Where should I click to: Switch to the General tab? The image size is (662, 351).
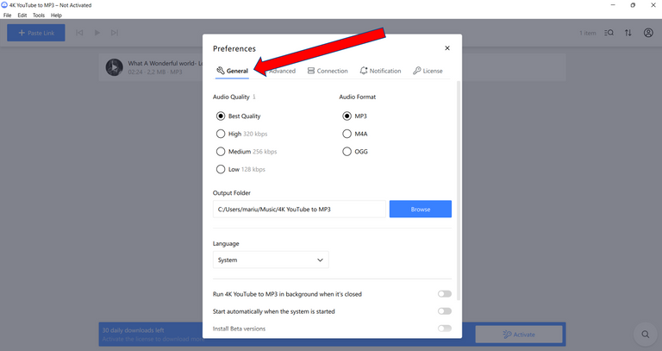[232, 71]
